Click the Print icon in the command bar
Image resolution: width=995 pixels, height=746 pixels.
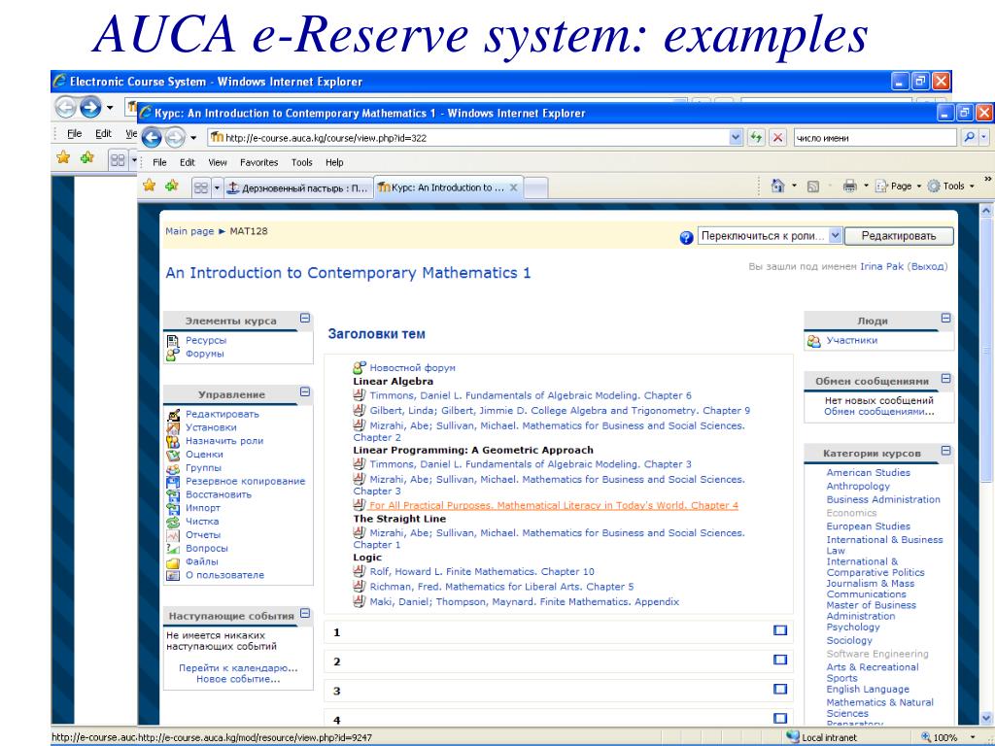coord(849,186)
